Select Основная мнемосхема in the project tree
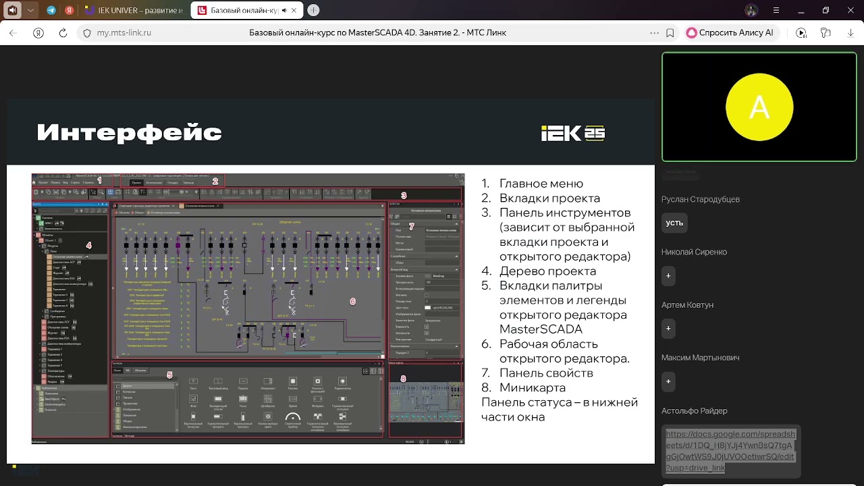864x486 pixels. pyautogui.click(x=67, y=257)
